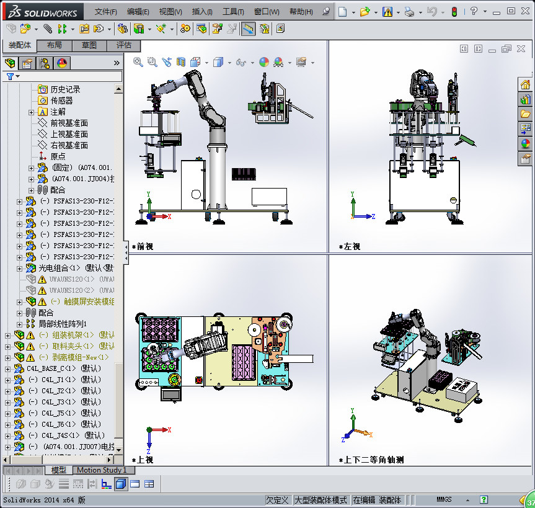Toggle four view viewport button

(x=149, y=484)
